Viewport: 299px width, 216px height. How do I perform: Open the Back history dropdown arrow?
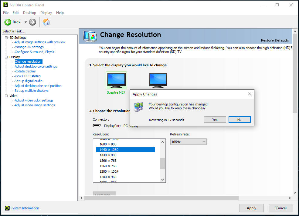coord(25,22)
